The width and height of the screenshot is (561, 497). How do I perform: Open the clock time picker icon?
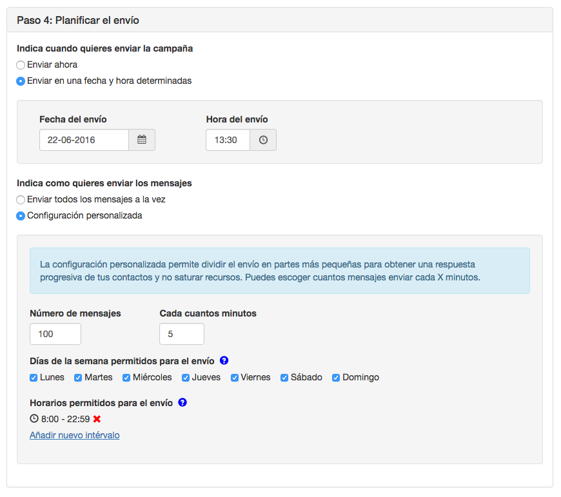click(263, 140)
